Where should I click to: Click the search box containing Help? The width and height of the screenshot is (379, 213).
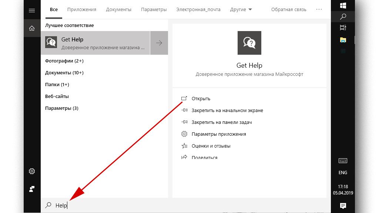pos(186,205)
